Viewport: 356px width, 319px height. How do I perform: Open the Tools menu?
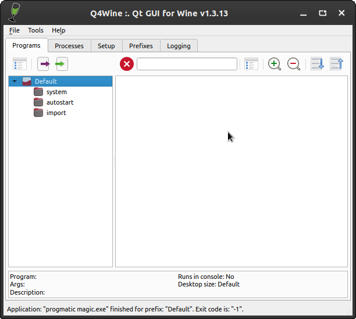point(35,30)
